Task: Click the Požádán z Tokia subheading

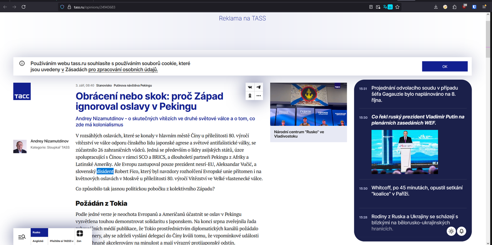Action: pyautogui.click(x=101, y=203)
